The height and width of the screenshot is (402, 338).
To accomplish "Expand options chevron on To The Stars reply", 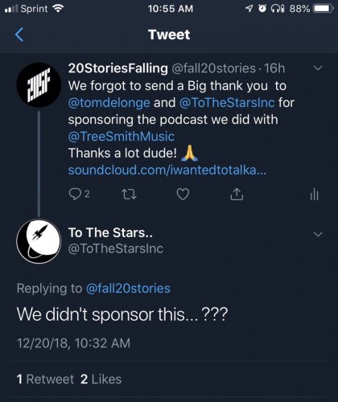I will (x=318, y=234).
